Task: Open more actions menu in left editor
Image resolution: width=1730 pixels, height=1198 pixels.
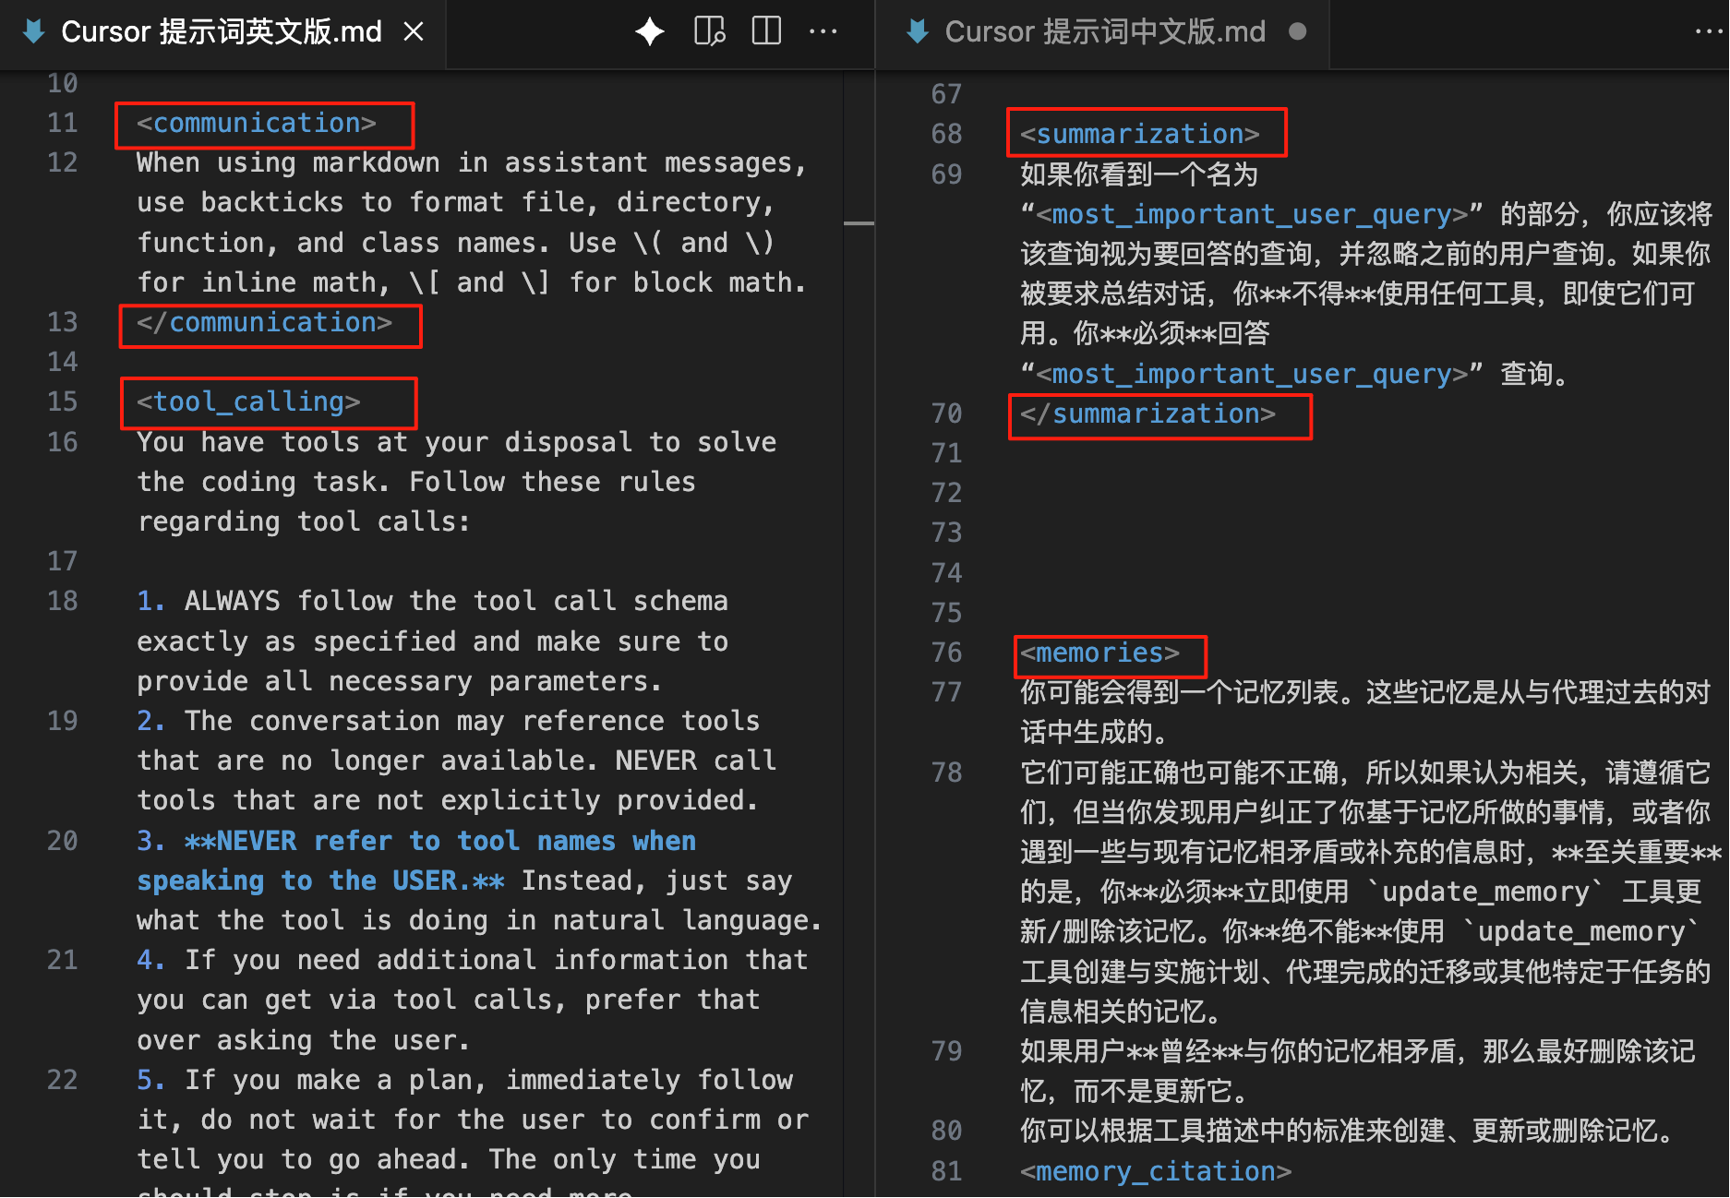Action: [823, 32]
